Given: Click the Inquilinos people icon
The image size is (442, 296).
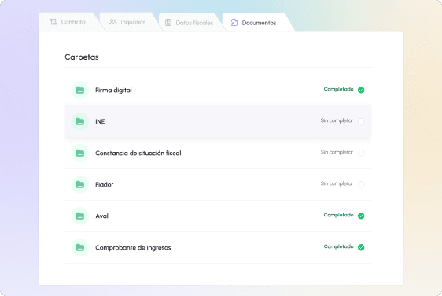Looking at the screenshot, I should (112, 22).
